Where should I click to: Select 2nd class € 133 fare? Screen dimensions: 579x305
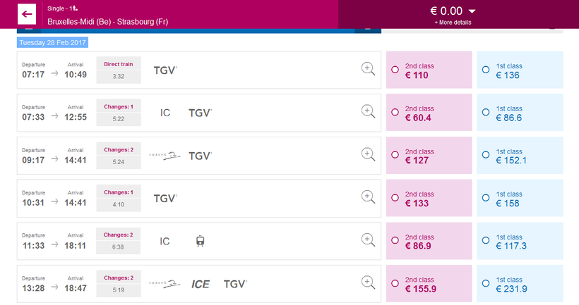pyautogui.click(x=395, y=198)
